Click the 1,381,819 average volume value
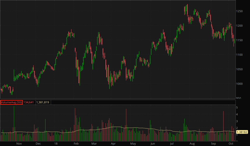Image resolution: width=250 pixels, height=146 pixels. 43,102
